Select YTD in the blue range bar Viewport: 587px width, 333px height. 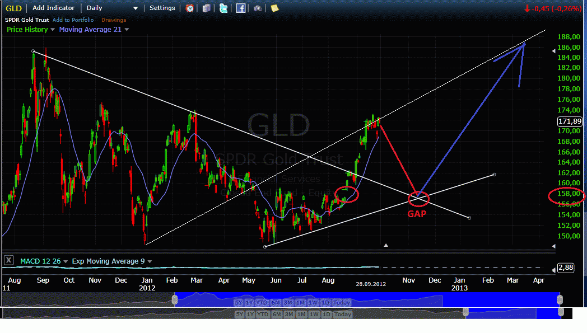pyautogui.click(x=262, y=302)
